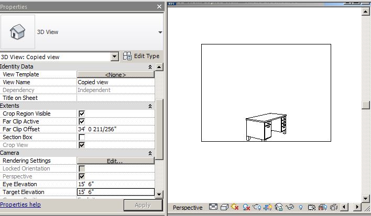Enable the Section Box checkbox

pyautogui.click(x=82, y=137)
